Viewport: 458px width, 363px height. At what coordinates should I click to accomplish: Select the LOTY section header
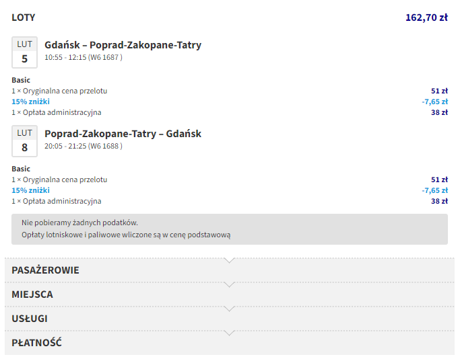tap(24, 17)
